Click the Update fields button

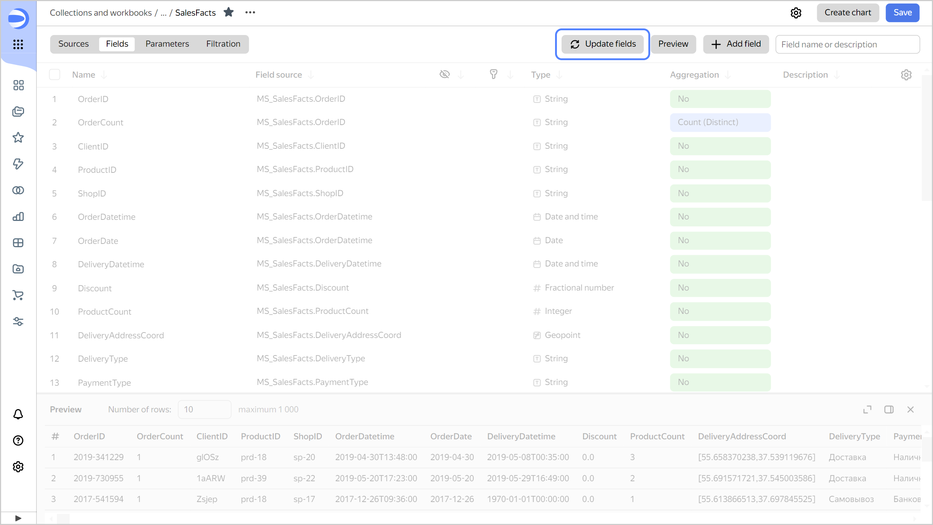pos(603,44)
